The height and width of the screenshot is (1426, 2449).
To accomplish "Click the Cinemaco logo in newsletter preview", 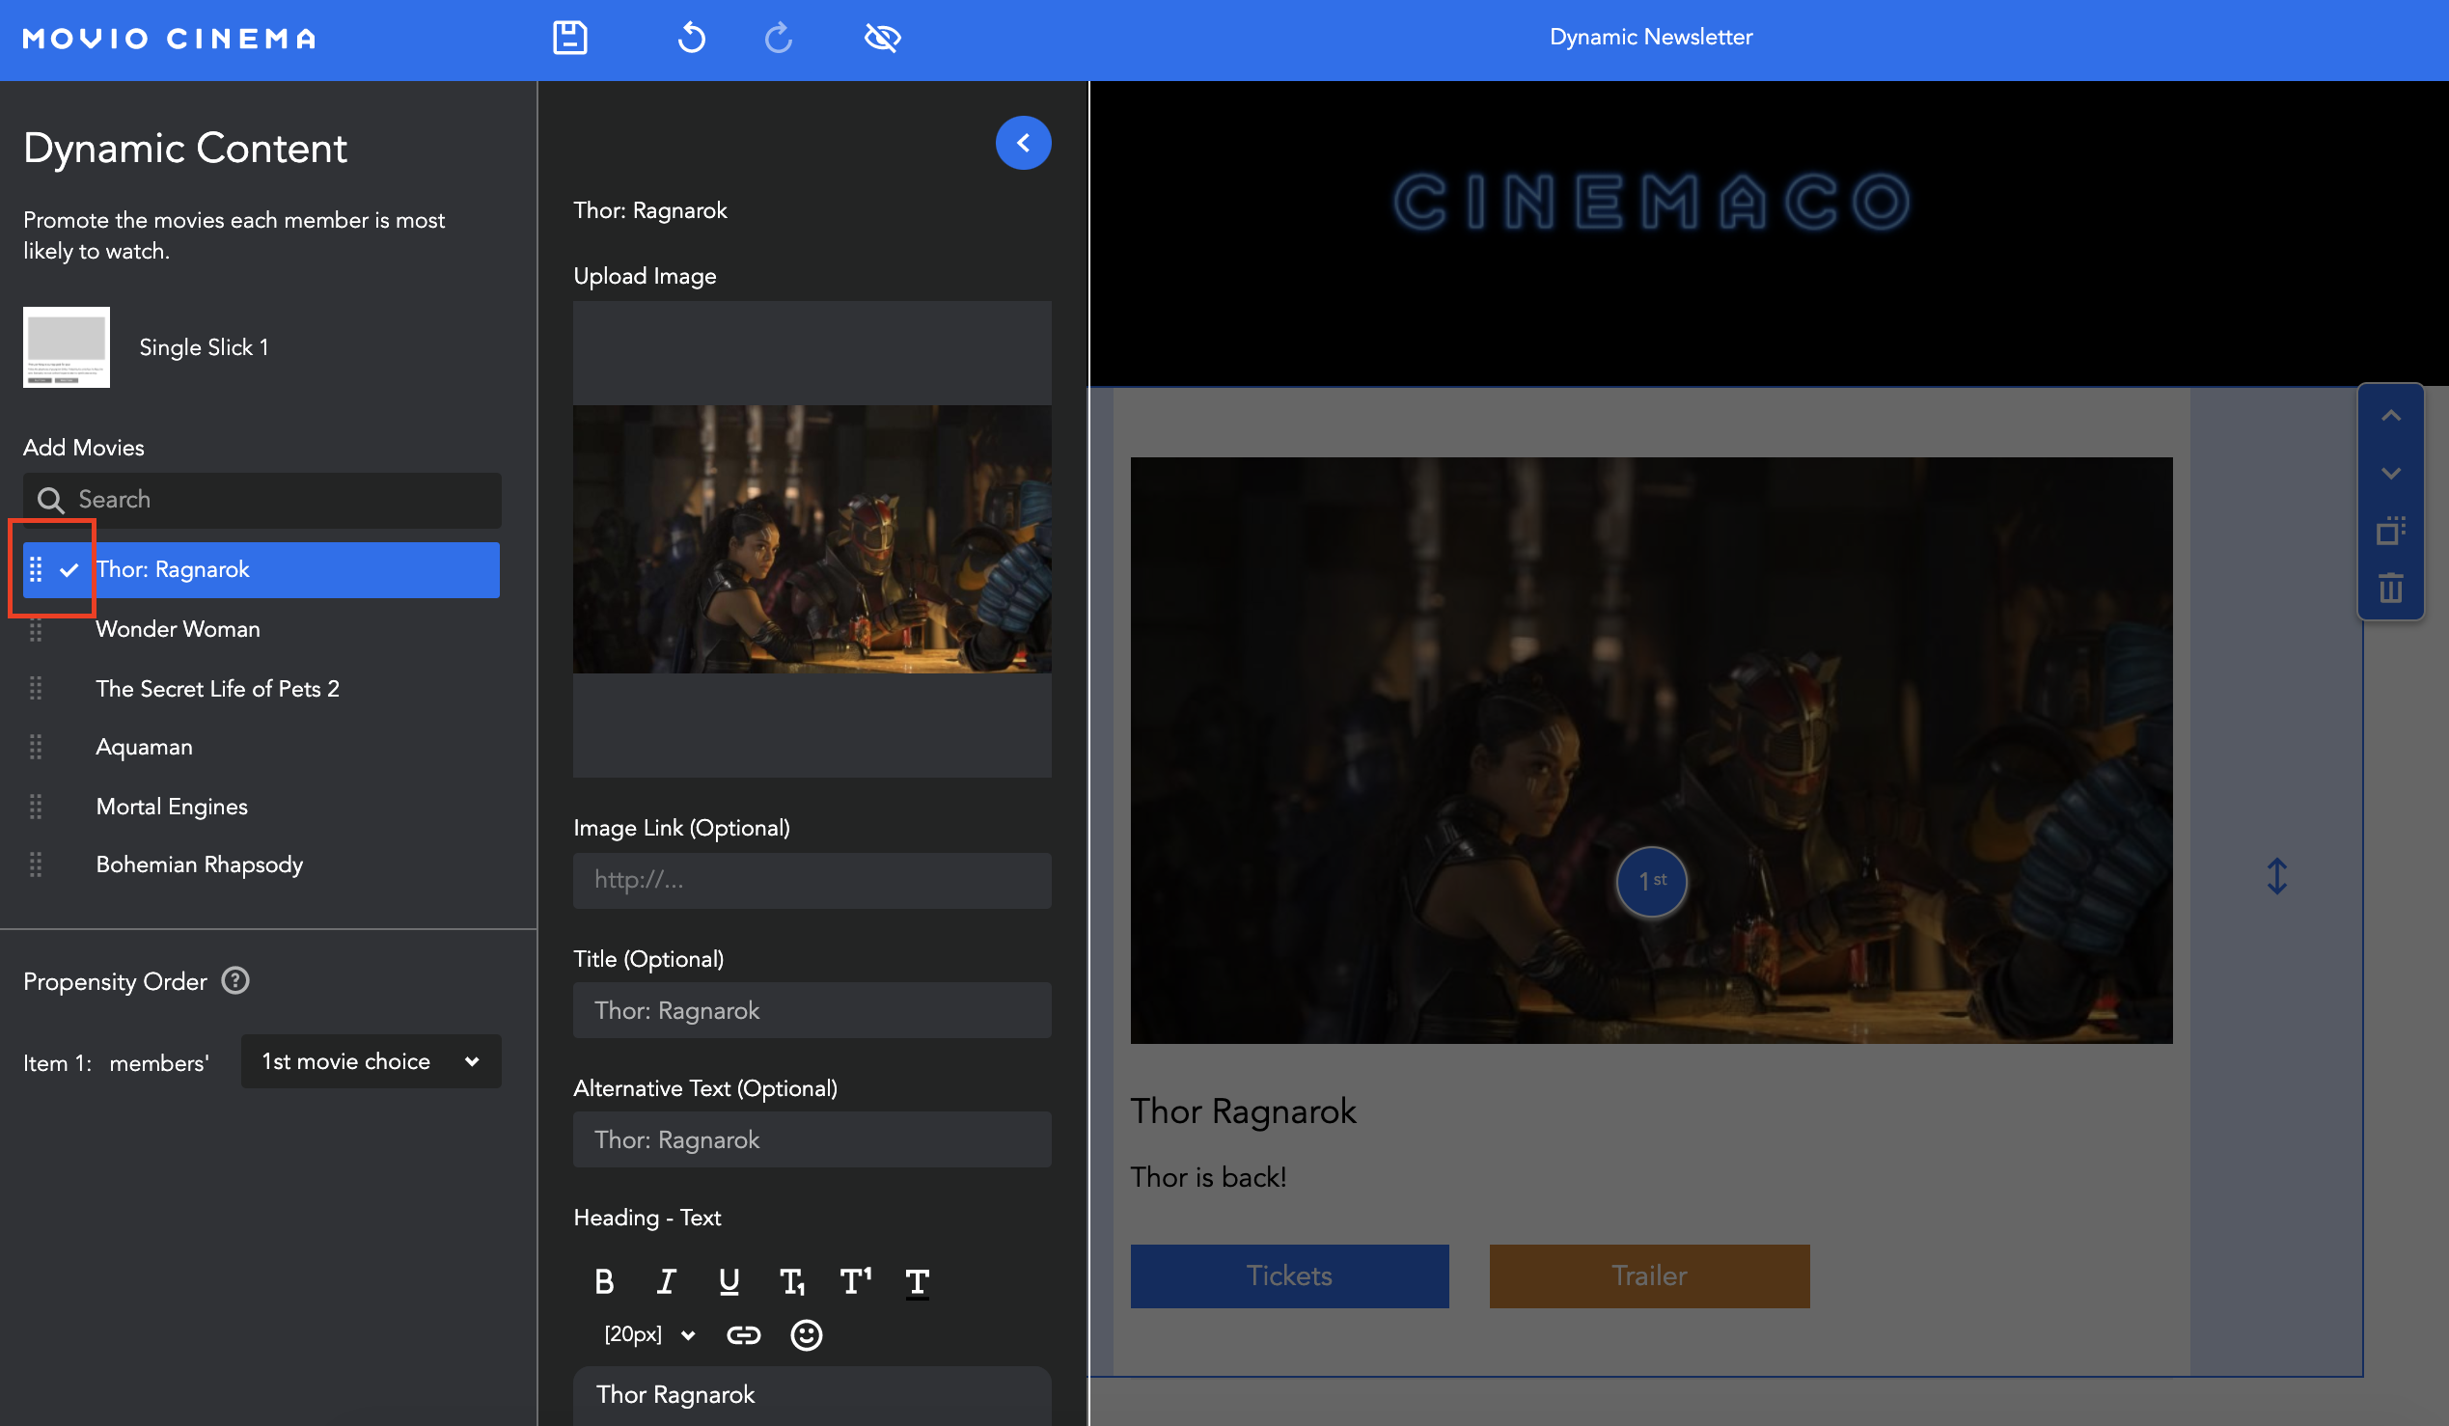I will point(1652,202).
